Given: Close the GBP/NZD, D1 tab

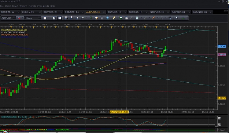Looking at the screenshot, I should [x=82, y=12].
